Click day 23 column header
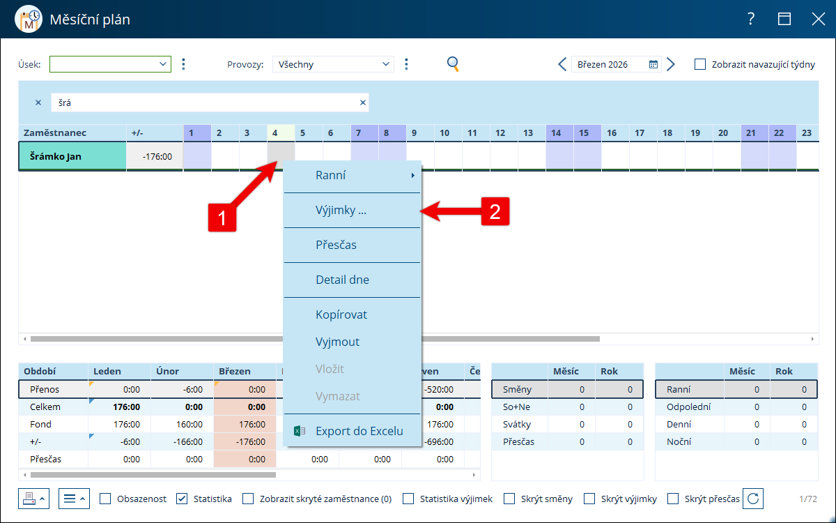Viewport: 836px width, 523px height. [x=807, y=132]
